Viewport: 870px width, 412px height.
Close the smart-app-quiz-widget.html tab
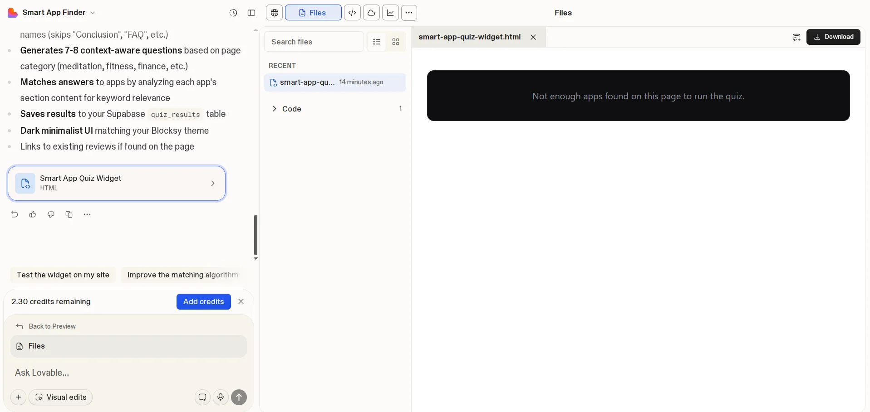point(533,37)
